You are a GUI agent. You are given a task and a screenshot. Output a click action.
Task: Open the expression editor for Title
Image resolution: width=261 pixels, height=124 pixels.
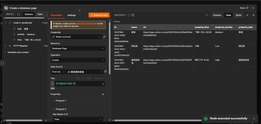[103, 84]
